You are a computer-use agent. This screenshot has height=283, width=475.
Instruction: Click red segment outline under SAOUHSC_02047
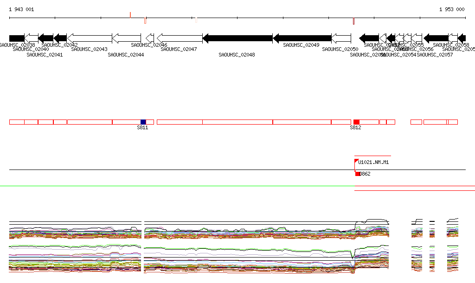pos(180,122)
